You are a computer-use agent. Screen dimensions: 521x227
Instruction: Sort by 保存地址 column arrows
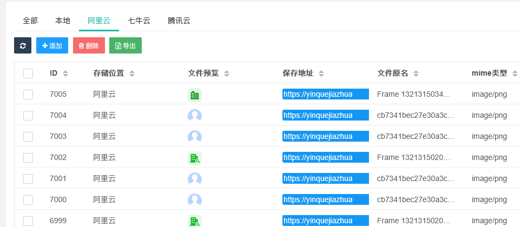[x=321, y=74]
